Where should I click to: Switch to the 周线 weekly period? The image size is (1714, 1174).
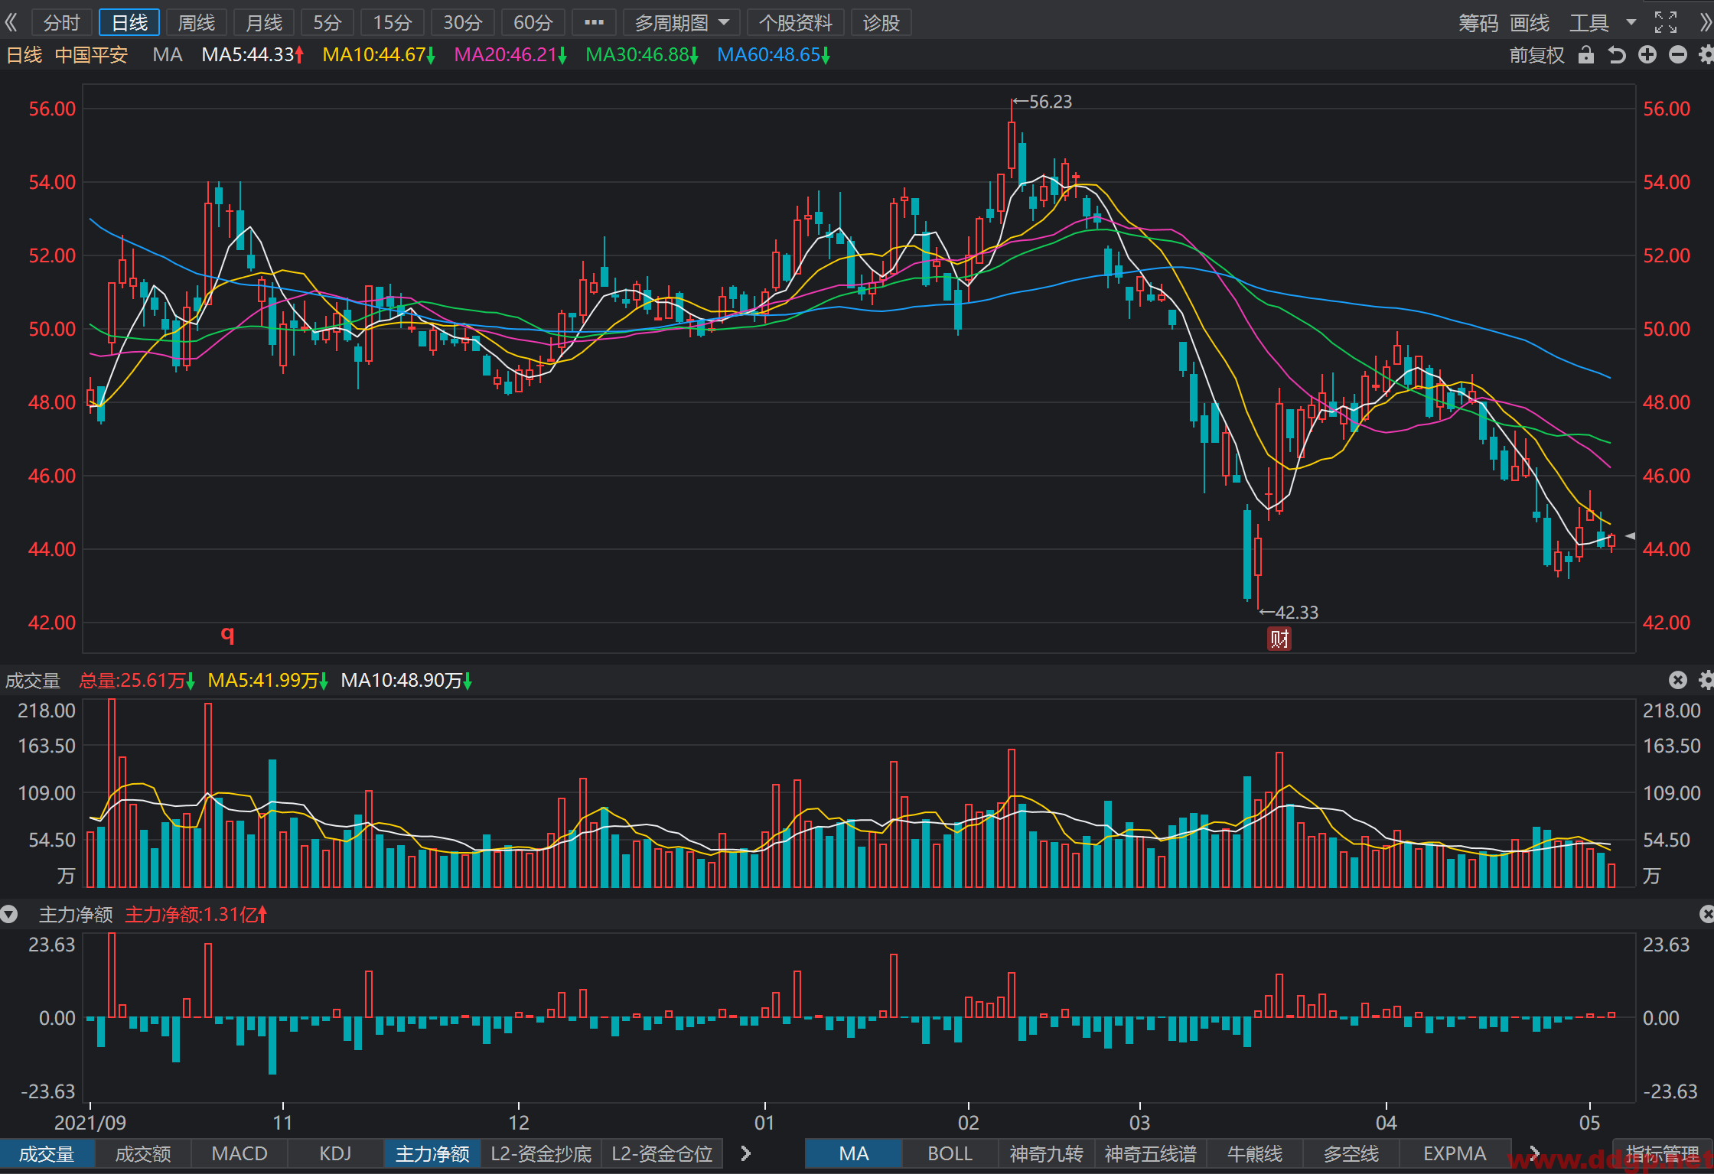point(197,23)
